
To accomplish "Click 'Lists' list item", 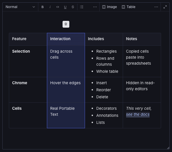I will (x=101, y=123).
